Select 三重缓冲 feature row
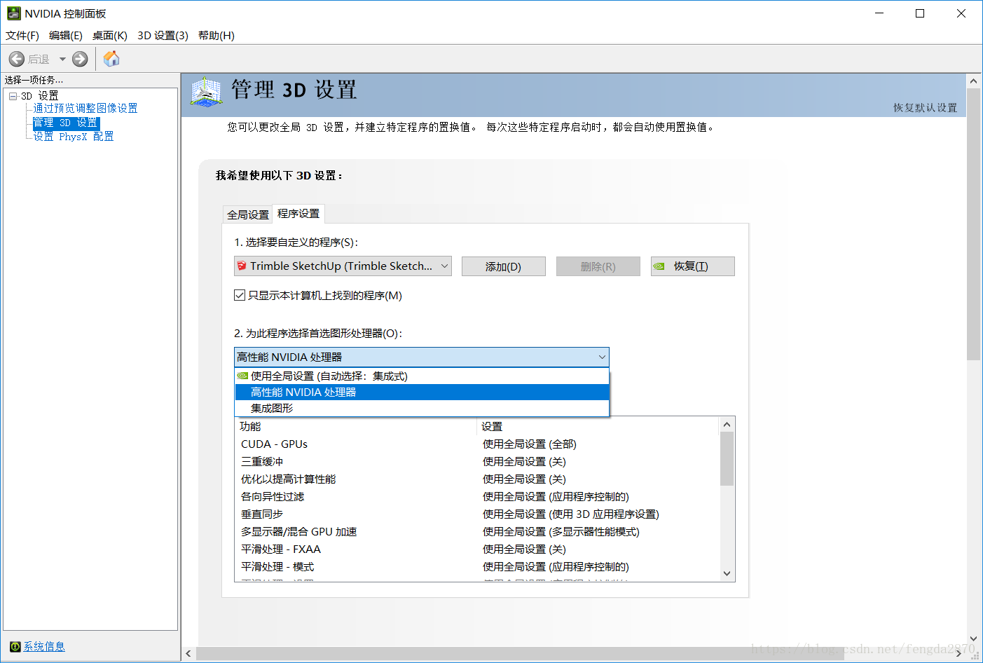The height and width of the screenshot is (663, 983). click(477, 461)
